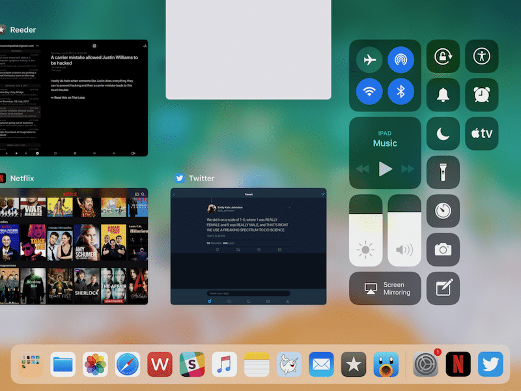Toggle rotation lock icon

(443, 56)
